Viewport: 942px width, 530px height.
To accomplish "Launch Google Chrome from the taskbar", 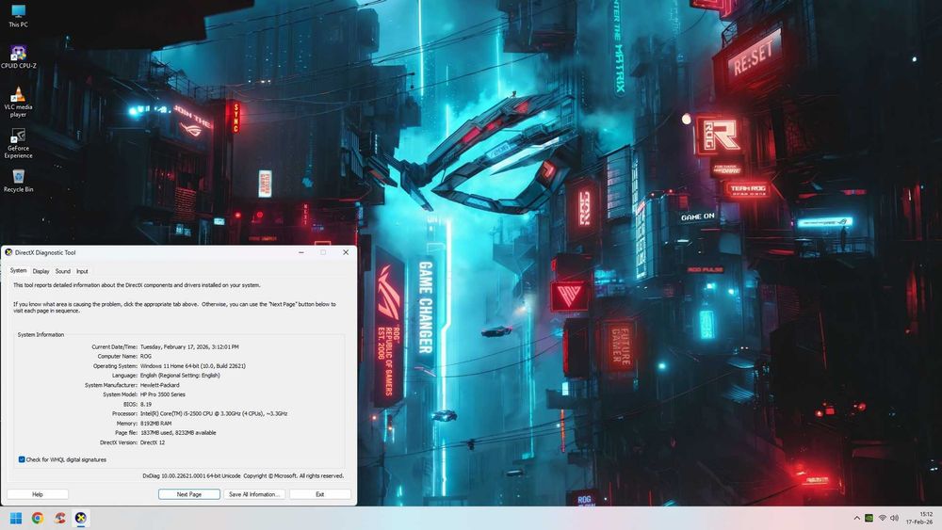I will click(x=38, y=518).
